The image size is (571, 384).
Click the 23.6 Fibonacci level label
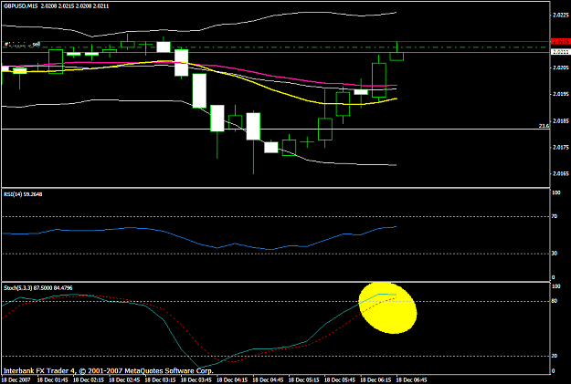545,126
